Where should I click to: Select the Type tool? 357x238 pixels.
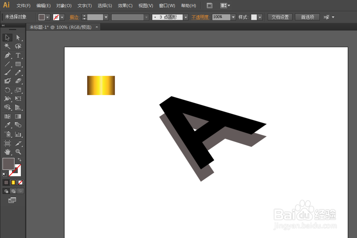[x=18, y=55]
